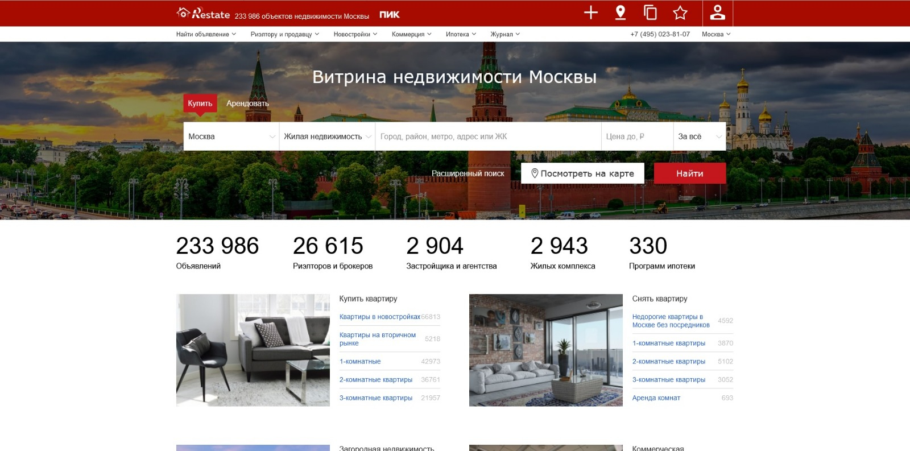Screen dimensions: 910x451
Task: Open '3-комнатные квартиры' under Снять квартиру
Action: (669, 379)
